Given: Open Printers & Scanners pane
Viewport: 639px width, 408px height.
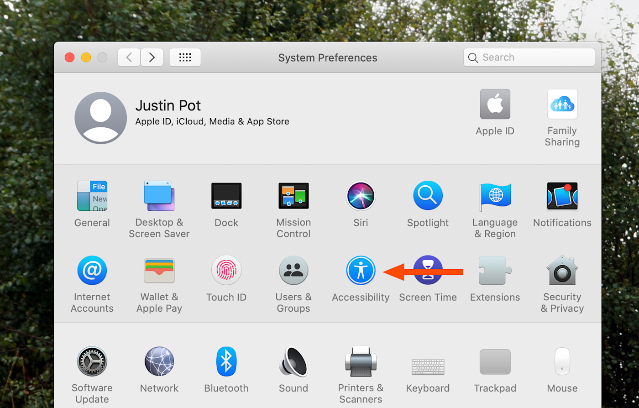Looking at the screenshot, I should coord(361,361).
